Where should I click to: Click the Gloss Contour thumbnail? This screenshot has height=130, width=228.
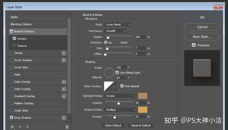(109, 86)
